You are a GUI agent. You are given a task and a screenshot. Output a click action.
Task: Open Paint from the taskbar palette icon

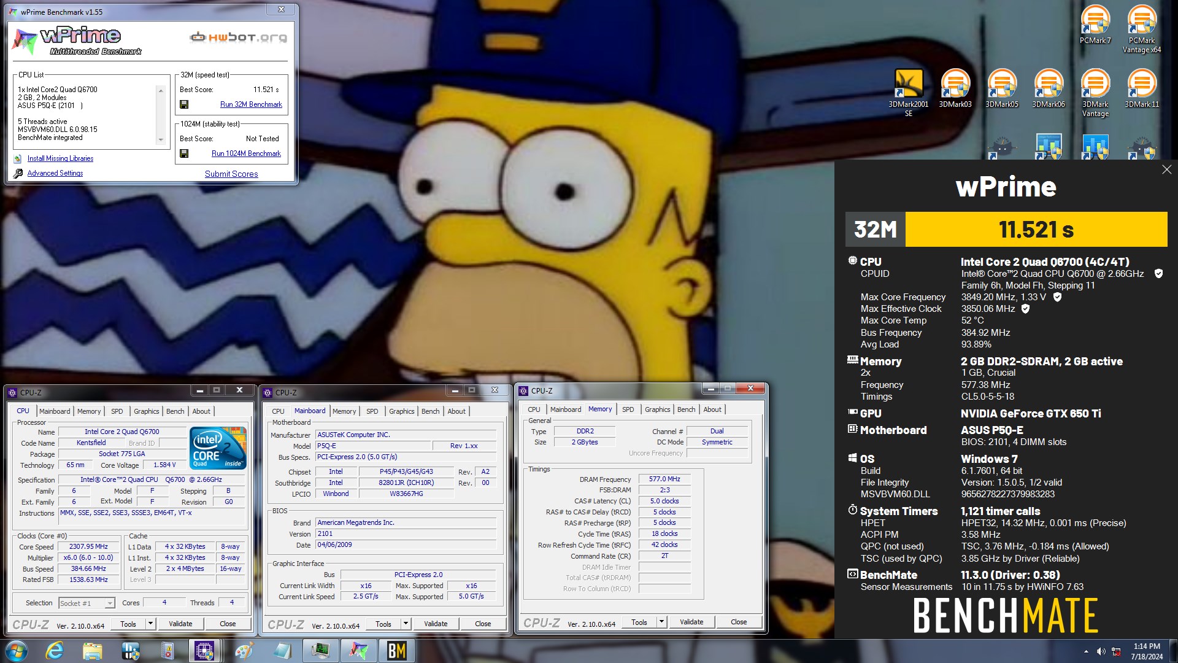pyautogui.click(x=244, y=651)
